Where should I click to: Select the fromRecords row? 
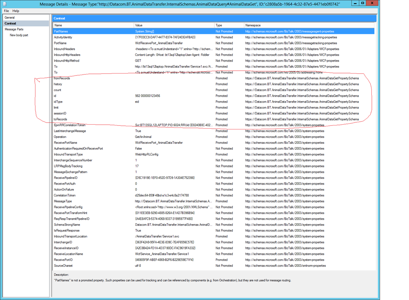pos(214,78)
